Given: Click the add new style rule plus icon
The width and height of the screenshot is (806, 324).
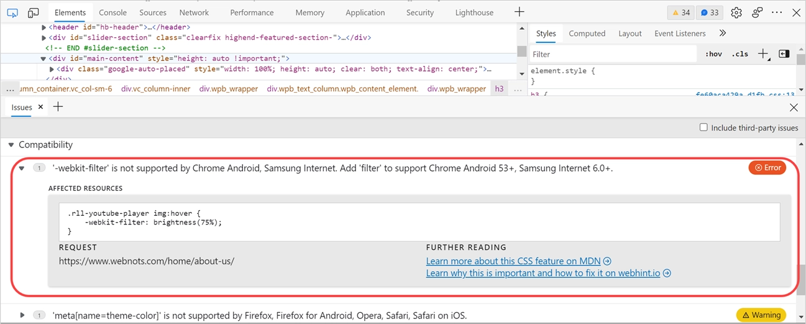Looking at the screenshot, I should pos(763,54).
